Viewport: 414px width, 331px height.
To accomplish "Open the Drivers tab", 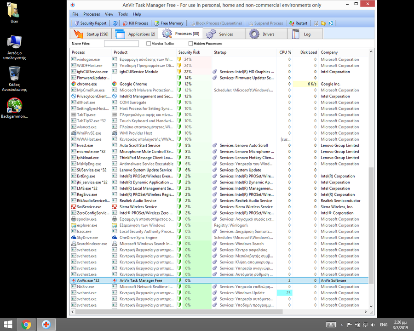I will (266, 34).
